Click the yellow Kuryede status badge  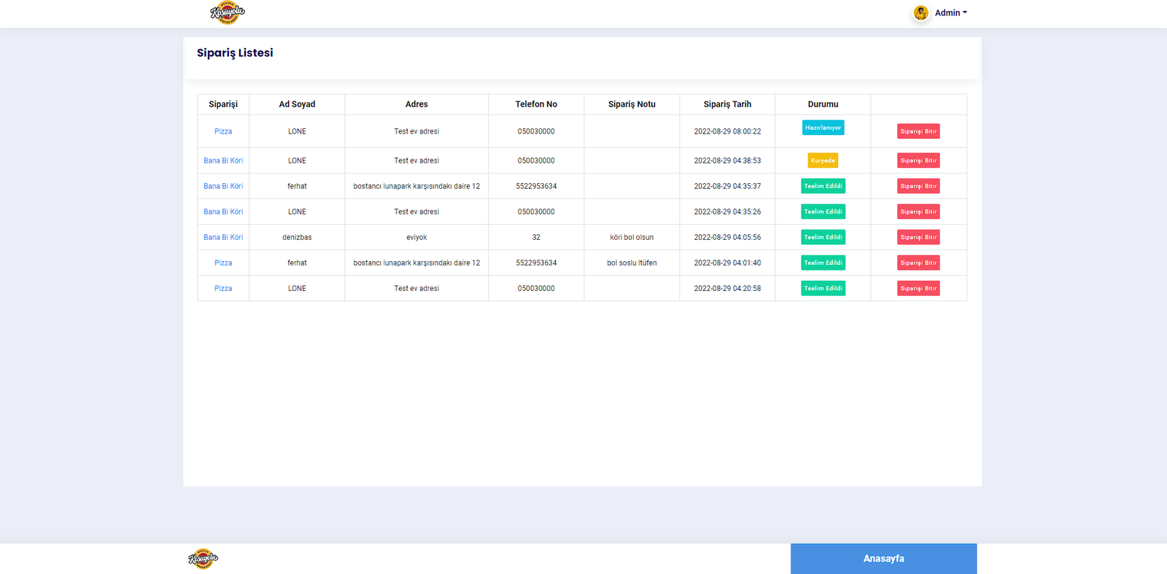click(x=823, y=160)
